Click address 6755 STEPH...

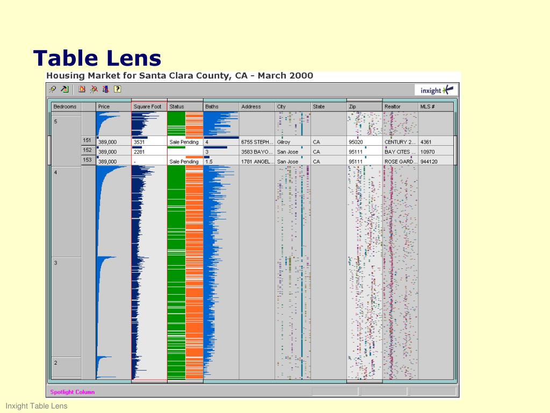[257, 142]
